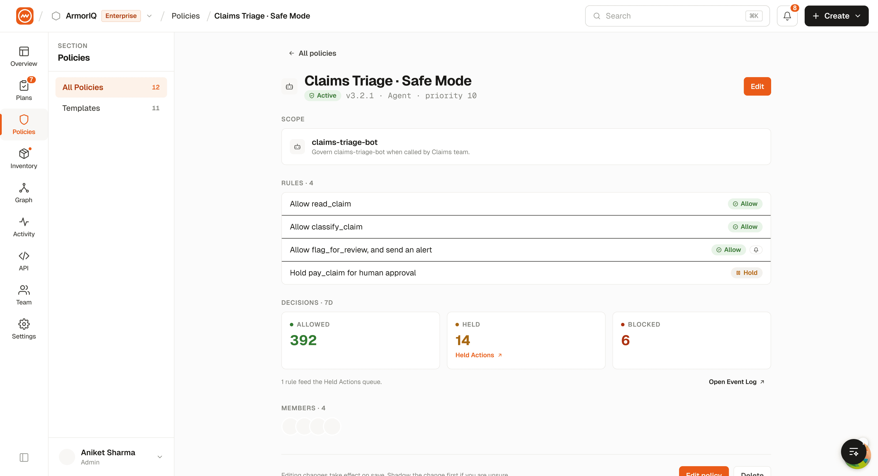Image resolution: width=878 pixels, height=476 pixels.
Task: Click Aniket Sharma's avatar
Action: [x=67, y=457]
